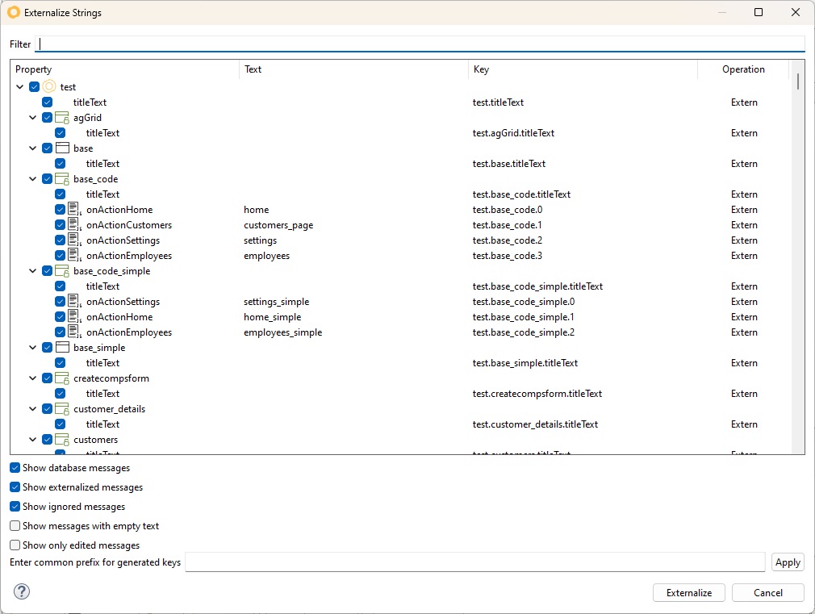Collapse the base_code_simple tree node
The height and width of the screenshot is (614, 815).
click(33, 271)
